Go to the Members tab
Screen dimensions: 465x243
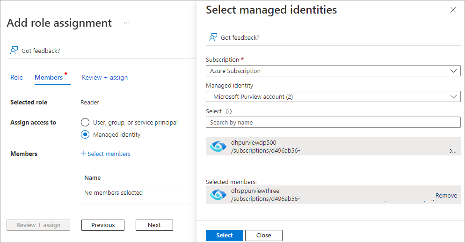pos(49,77)
